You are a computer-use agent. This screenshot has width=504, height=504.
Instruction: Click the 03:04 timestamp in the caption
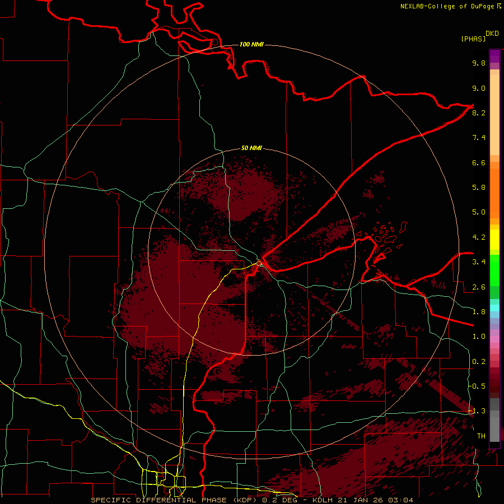tap(400, 500)
